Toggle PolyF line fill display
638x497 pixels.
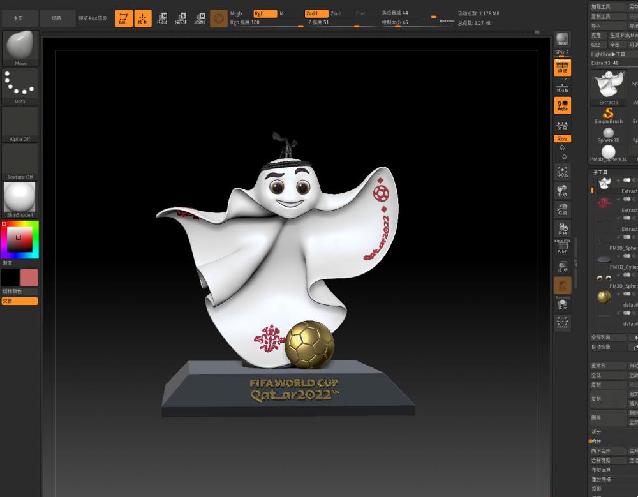pos(562,247)
